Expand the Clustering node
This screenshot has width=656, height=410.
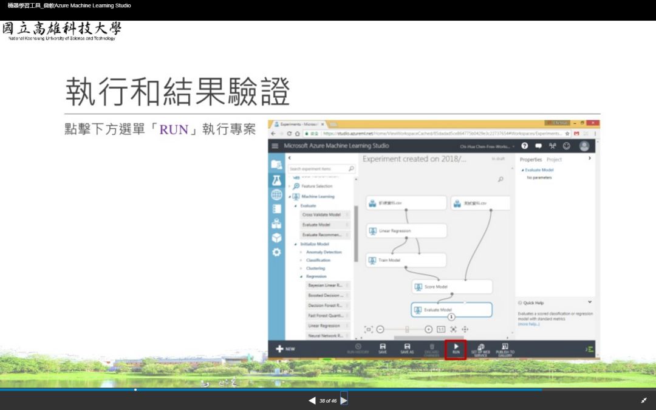[x=301, y=268]
